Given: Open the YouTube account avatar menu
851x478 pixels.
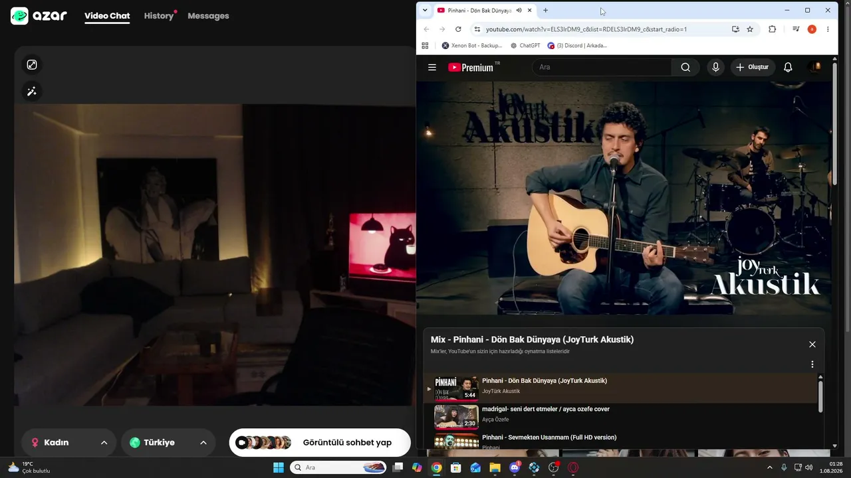Looking at the screenshot, I should coord(814,67).
